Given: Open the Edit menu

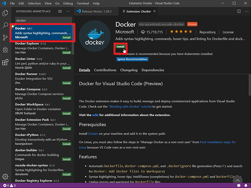Looking at the screenshot, I should coord(21,3).
